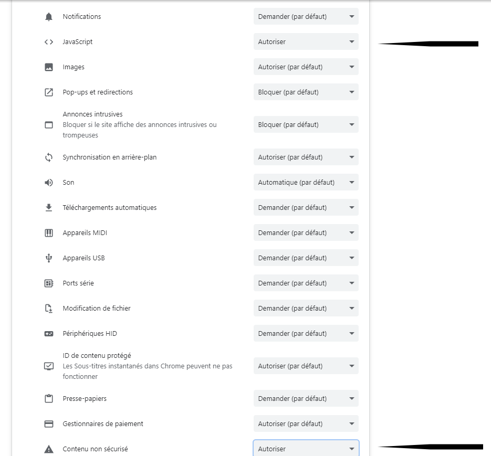Click the Appareils USB icon
The height and width of the screenshot is (456, 491).
click(x=49, y=258)
